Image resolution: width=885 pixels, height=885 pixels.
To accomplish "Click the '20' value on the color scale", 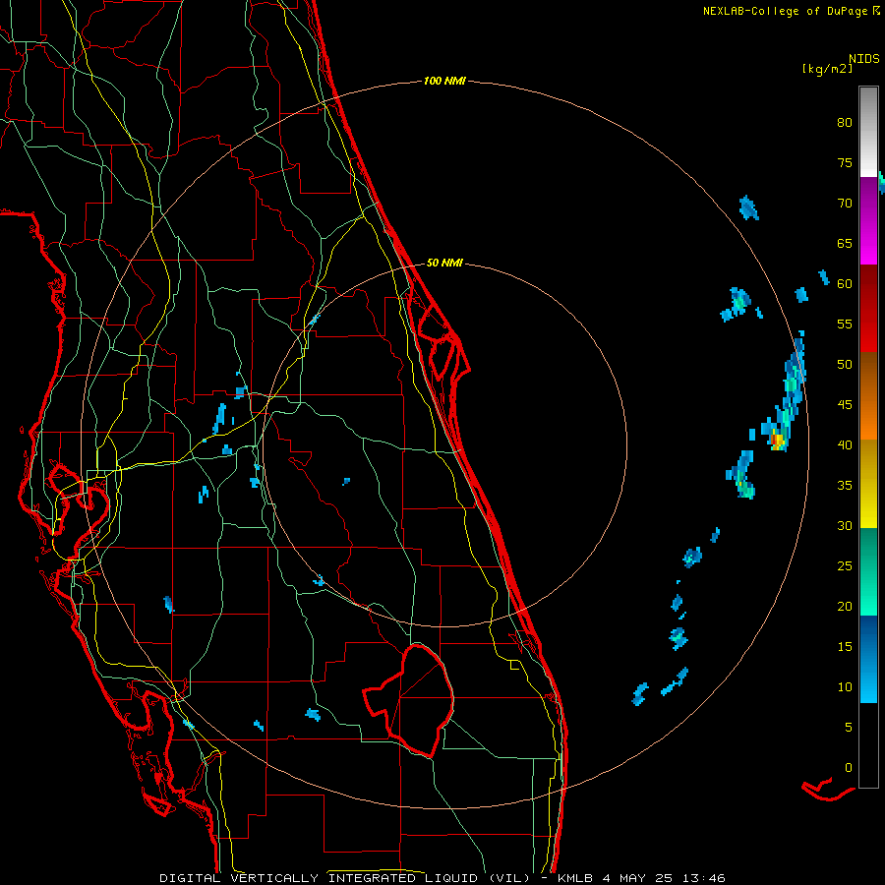I will click(x=845, y=607).
